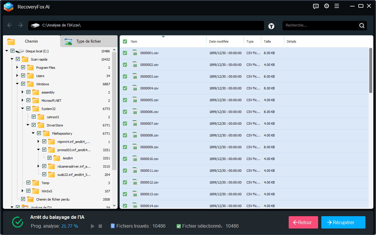Click the 21.77 % progress value
The image size is (376, 235).
(70, 226)
